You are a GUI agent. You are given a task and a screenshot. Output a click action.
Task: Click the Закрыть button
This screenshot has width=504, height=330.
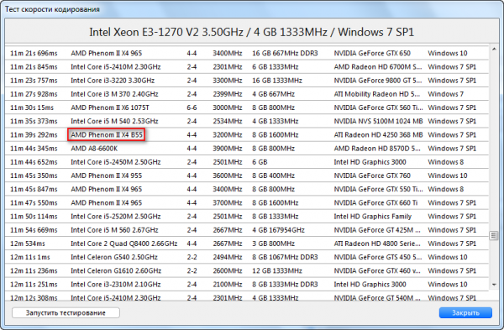465,312
